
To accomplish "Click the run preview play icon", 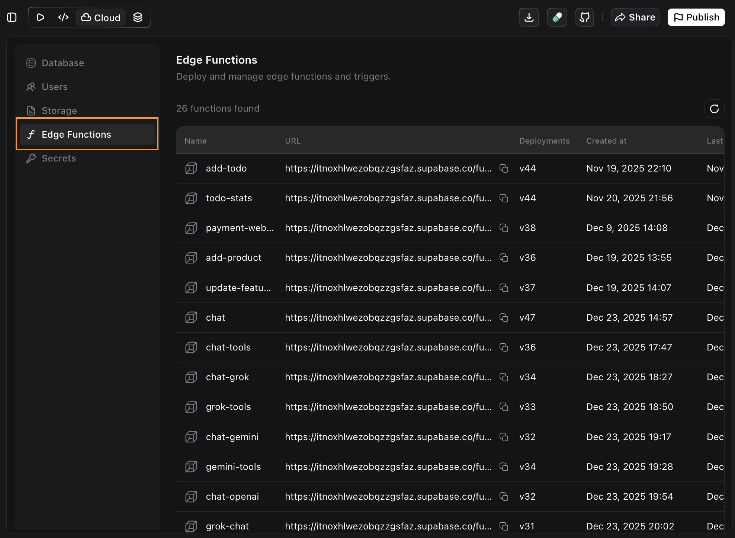I will tap(41, 17).
